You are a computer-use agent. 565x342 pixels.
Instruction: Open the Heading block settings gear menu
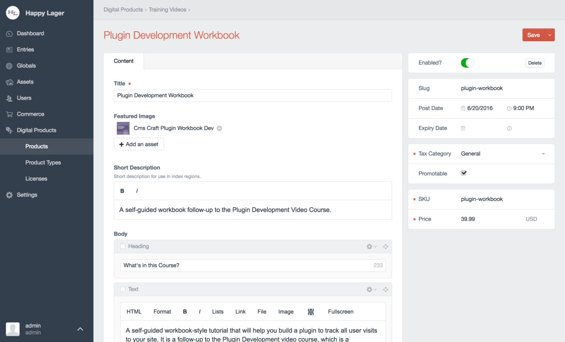(x=372, y=246)
